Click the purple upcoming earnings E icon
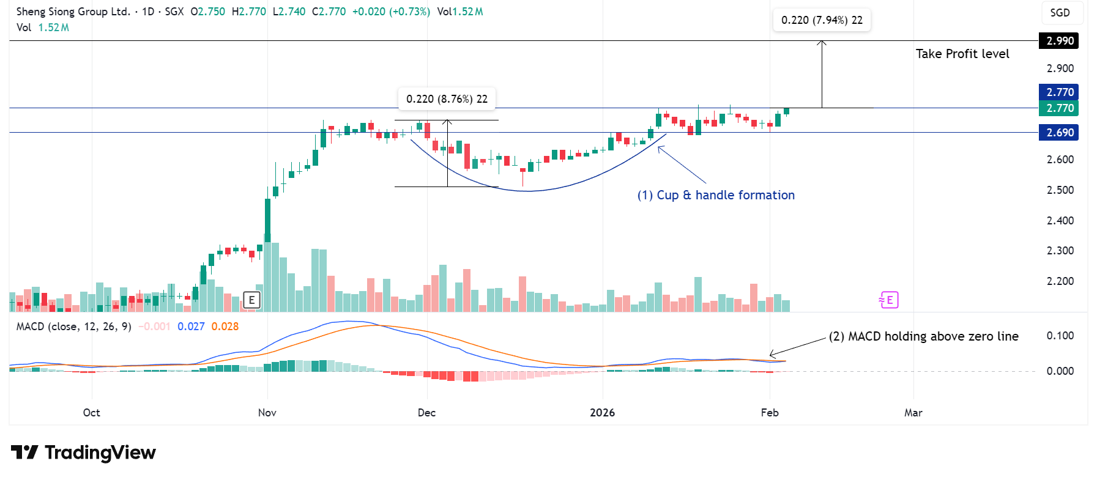The height and width of the screenshot is (480, 1097). 889,300
